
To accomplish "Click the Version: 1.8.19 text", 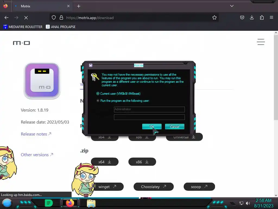I will click(x=34, y=110).
